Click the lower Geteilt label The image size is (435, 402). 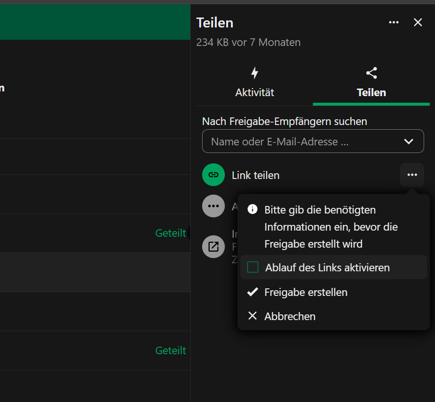[x=170, y=350]
